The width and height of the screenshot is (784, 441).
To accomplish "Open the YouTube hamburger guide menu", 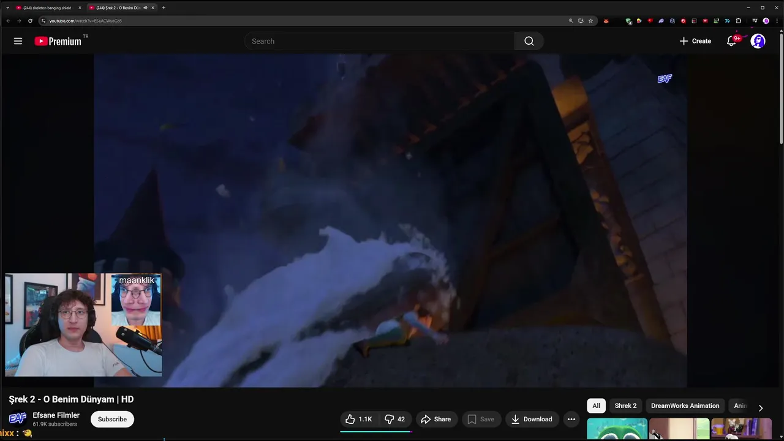I will (x=18, y=41).
